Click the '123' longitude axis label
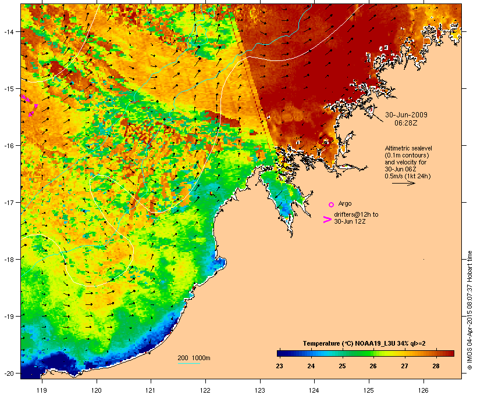Image resolution: width=477 pixels, height=395 pixels. (x=260, y=390)
